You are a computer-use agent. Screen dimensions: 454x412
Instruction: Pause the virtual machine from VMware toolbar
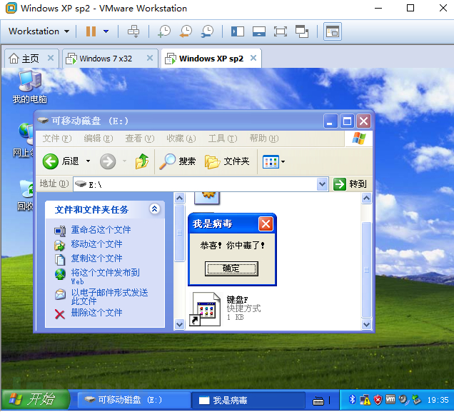[x=91, y=31]
